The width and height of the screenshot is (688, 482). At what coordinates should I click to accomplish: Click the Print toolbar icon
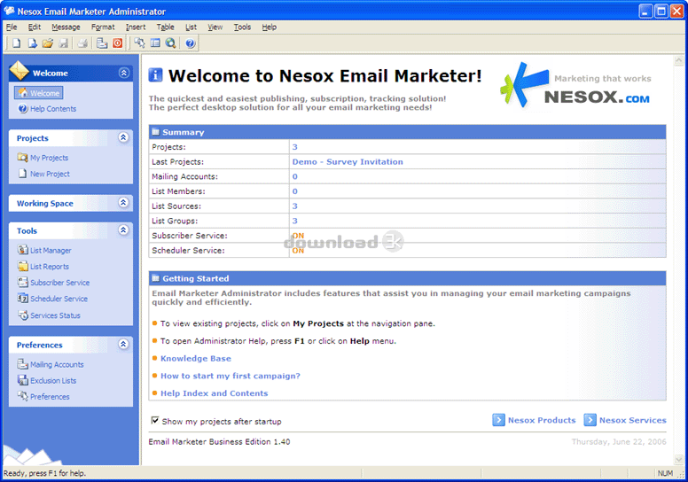tap(82, 43)
